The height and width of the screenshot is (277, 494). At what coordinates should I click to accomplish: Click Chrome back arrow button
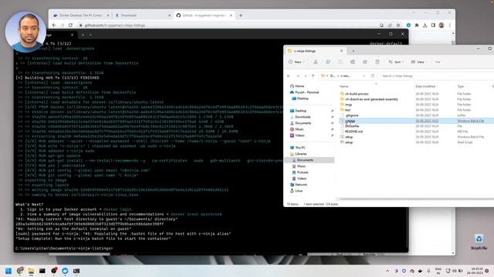click(x=54, y=25)
